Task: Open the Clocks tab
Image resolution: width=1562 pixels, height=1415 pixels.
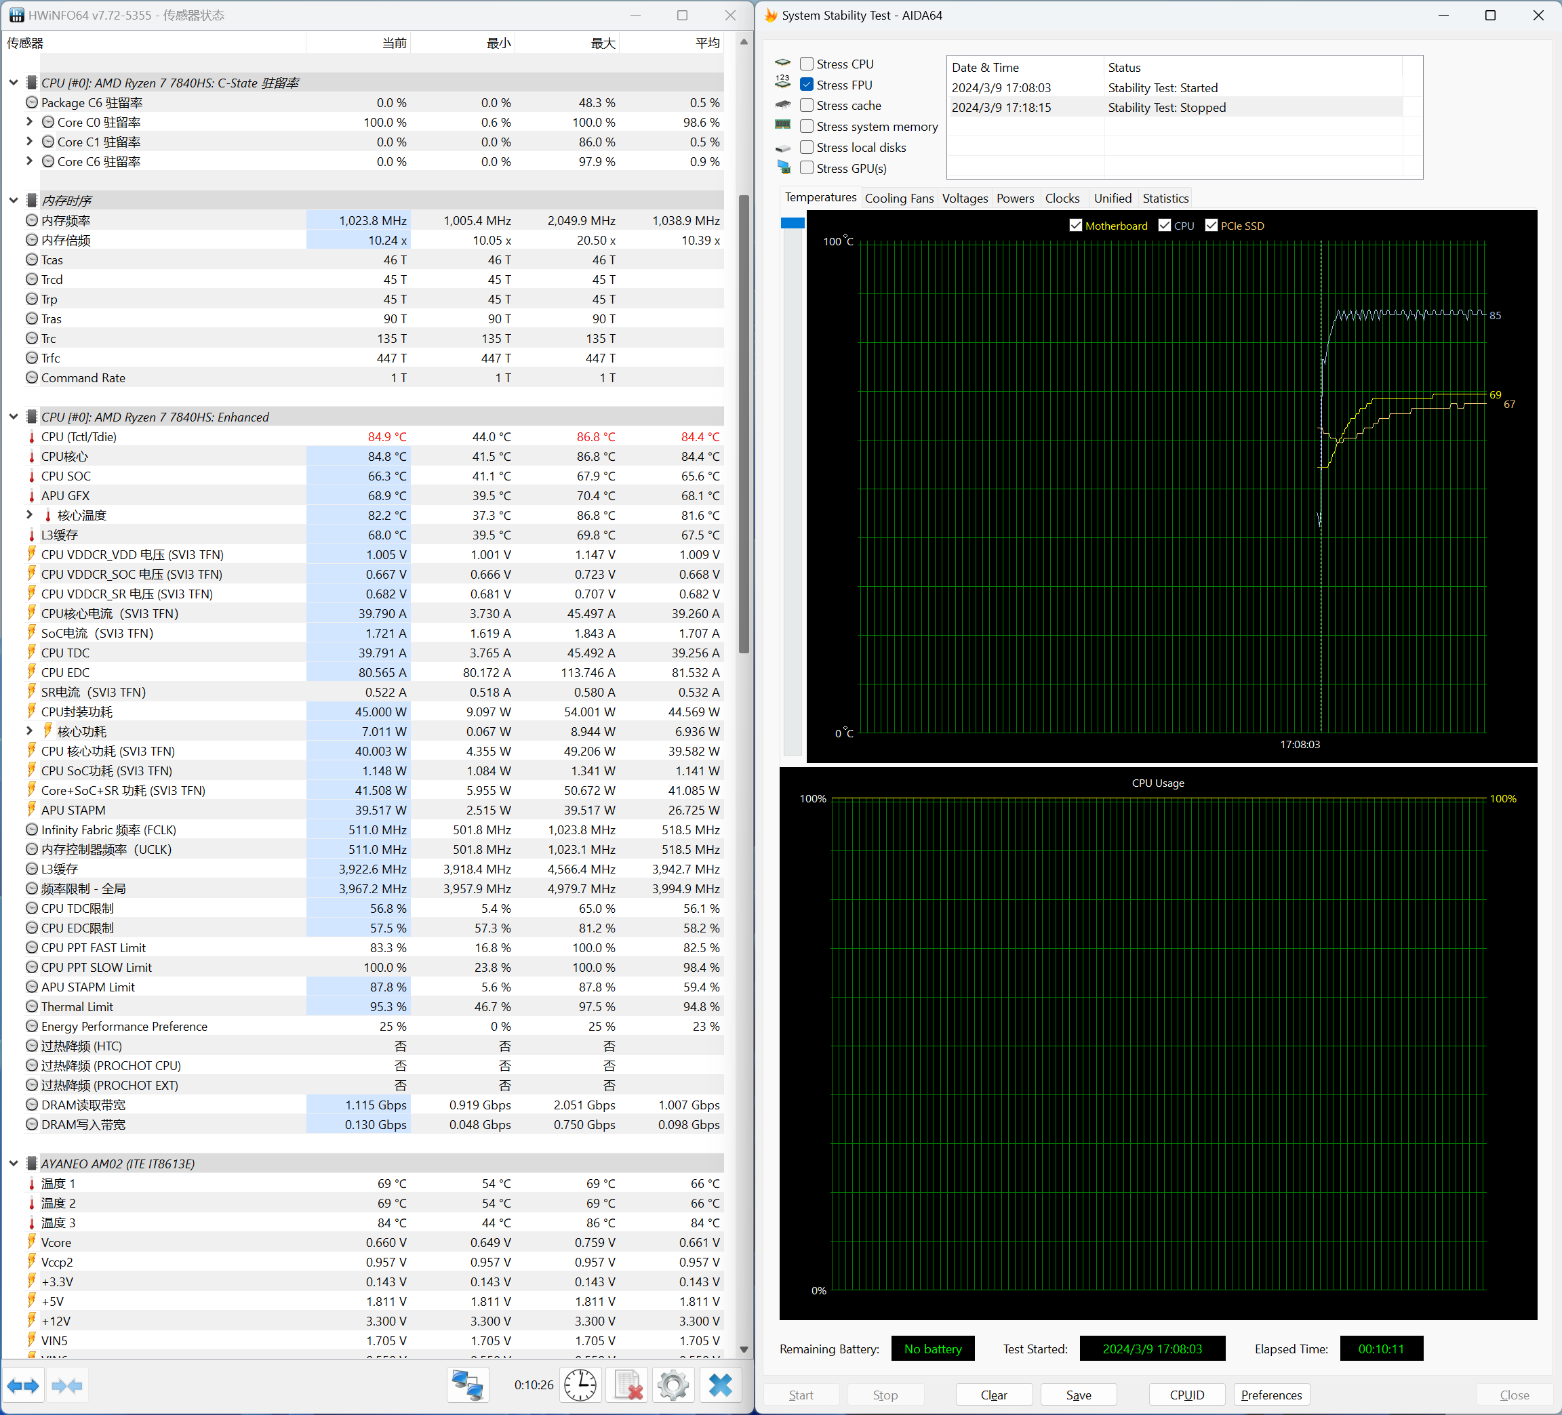Action: (x=1062, y=199)
